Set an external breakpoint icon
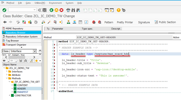Viewport: 181px width, 100px height. [100, 22]
